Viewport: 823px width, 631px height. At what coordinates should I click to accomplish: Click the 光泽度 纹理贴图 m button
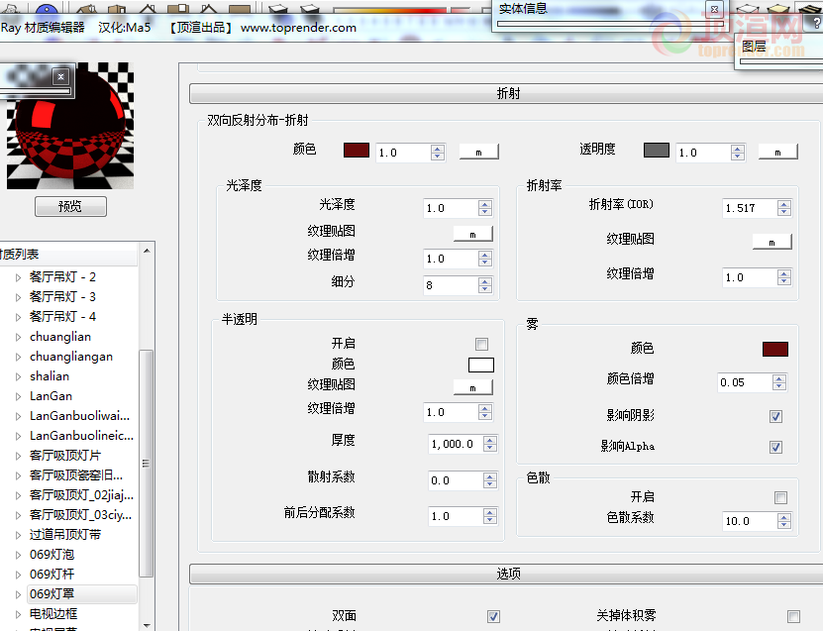point(473,234)
